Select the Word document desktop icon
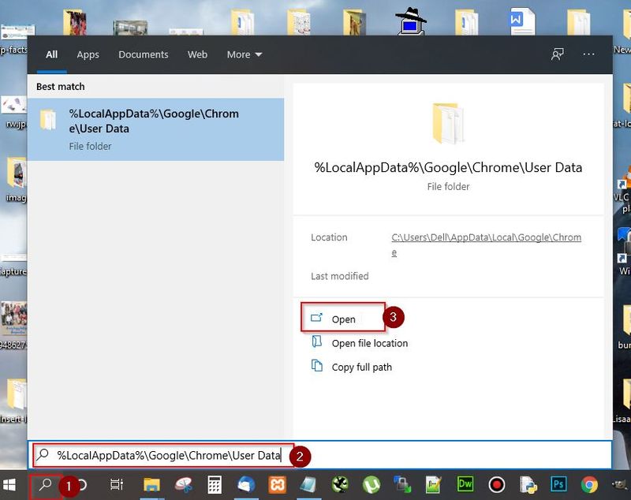631x500 pixels. pyautogui.click(x=521, y=21)
